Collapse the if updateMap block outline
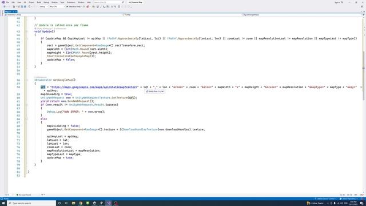The width and height of the screenshot is (366, 206). [x=27, y=38]
